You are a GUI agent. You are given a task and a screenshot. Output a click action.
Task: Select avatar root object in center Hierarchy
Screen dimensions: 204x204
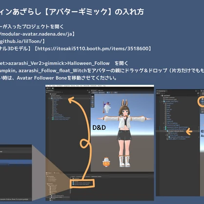coord(58,99)
